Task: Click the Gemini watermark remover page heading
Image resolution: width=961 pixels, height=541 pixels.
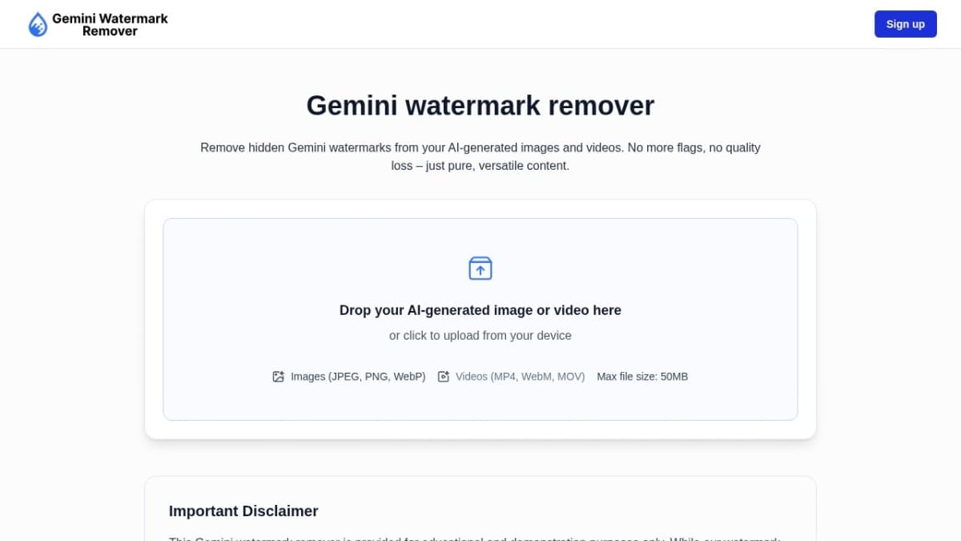Action: (480, 105)
